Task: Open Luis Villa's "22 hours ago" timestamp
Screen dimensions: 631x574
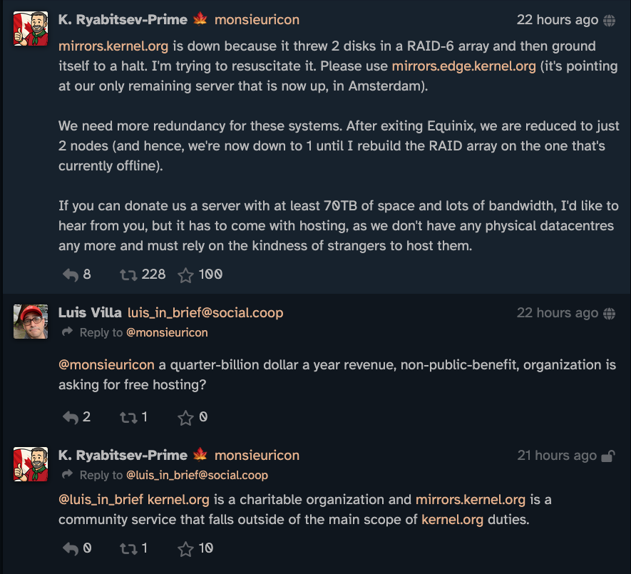Action: pos(557,312)
